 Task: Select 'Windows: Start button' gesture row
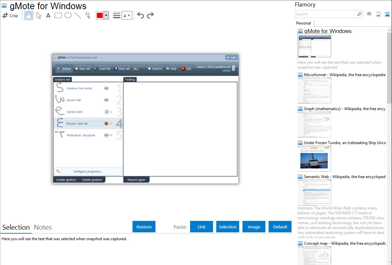coord(88,88)
